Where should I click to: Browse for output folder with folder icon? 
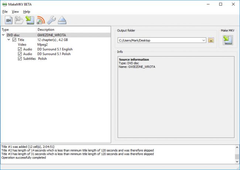point(211,40)
